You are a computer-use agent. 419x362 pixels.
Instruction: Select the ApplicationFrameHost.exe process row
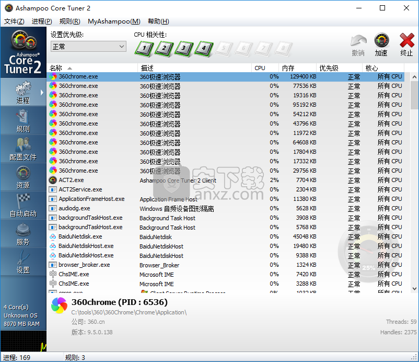point(226,199)
